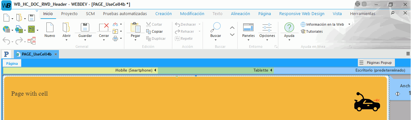Open the Responsive Web Design tab
This screenshot has height=120, width=411.
coord(301,14)
